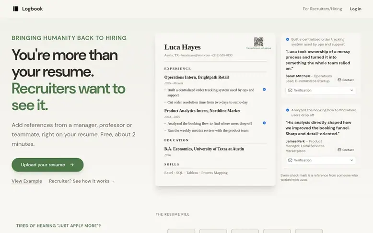Click the Logbook brand name
Viewport: 373px width, 233px height.
[x=32, y=9]
